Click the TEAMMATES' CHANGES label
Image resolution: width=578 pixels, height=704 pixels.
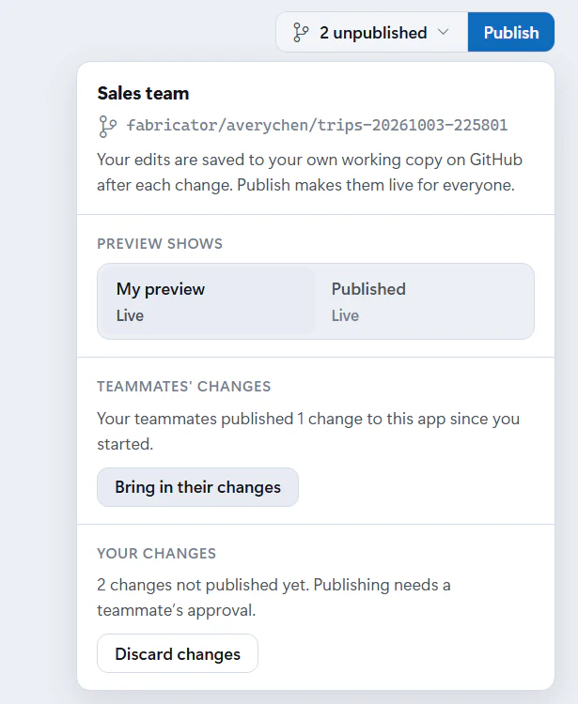coord(184,387)
